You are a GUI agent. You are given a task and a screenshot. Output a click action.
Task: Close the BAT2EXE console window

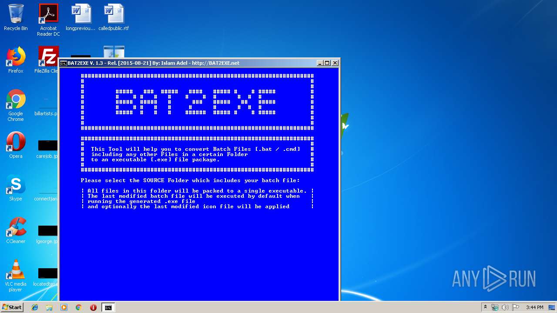pyautogui.click(x=335, y=63)
